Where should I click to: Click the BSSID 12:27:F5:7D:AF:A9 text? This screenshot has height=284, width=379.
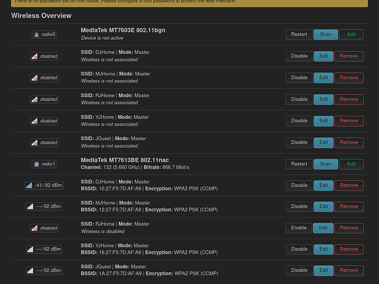pos(111,210)
